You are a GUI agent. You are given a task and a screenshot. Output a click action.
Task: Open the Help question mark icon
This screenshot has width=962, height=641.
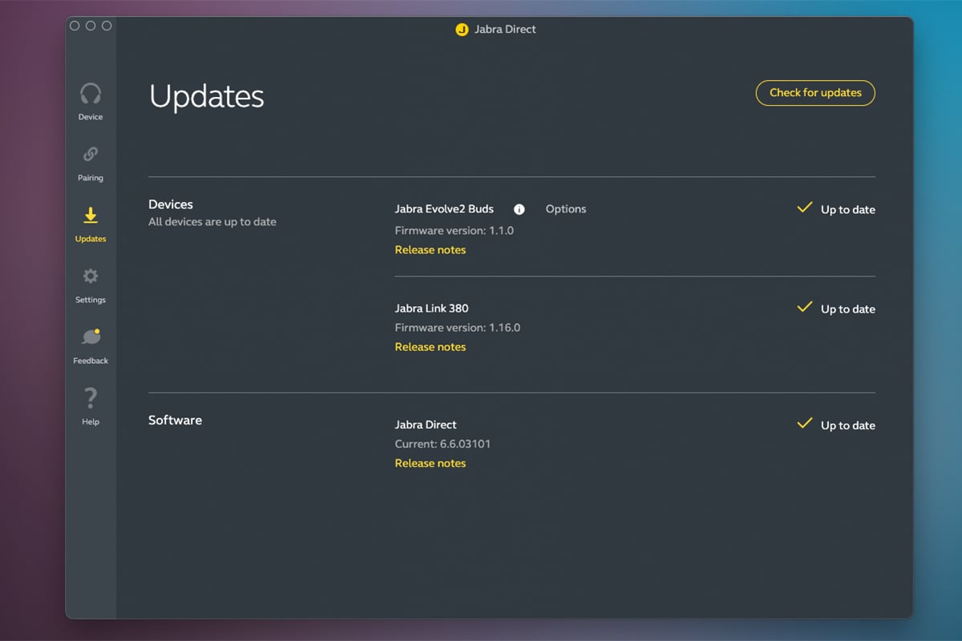pos(91,397)
